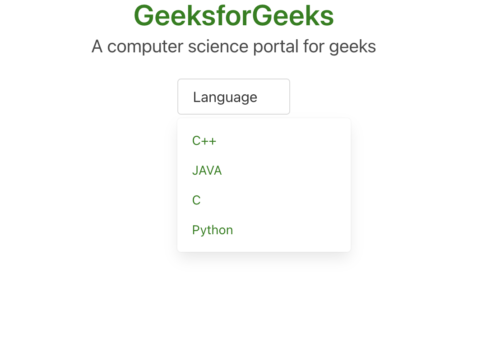Click the word 'geeks' in the subtitle
482x343 pixels.
352,46
